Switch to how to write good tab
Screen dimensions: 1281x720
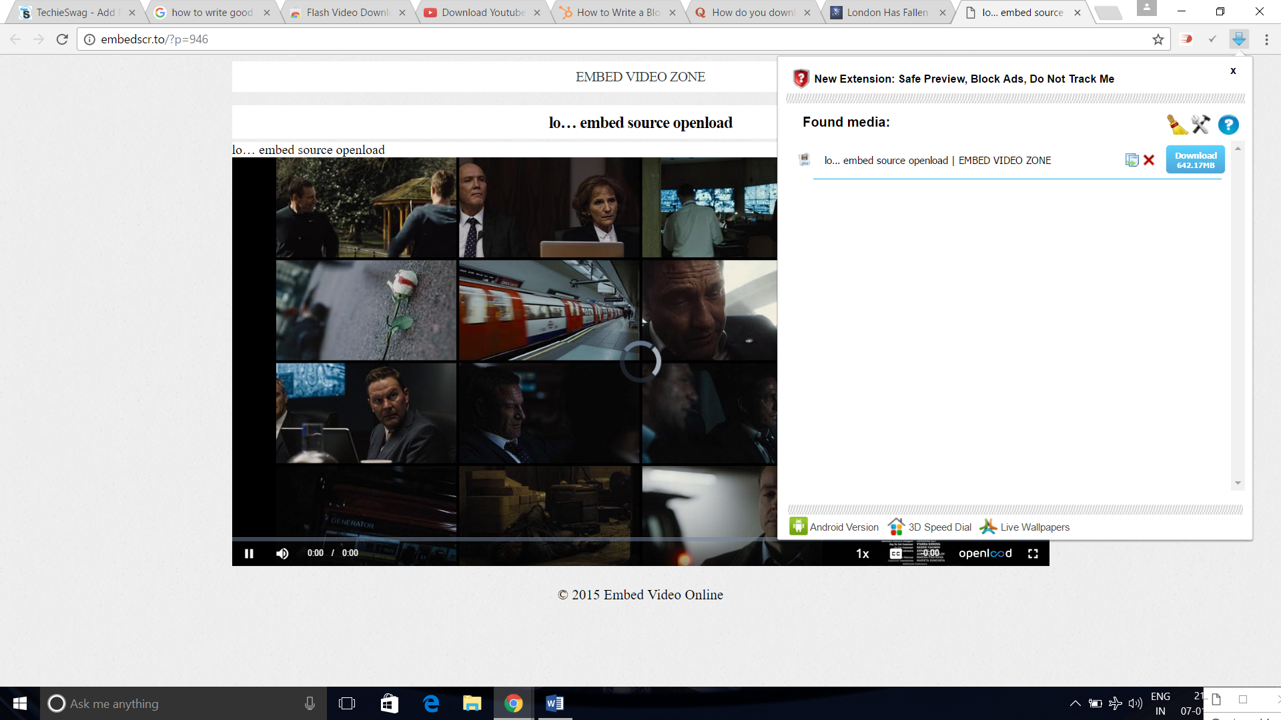211,12
